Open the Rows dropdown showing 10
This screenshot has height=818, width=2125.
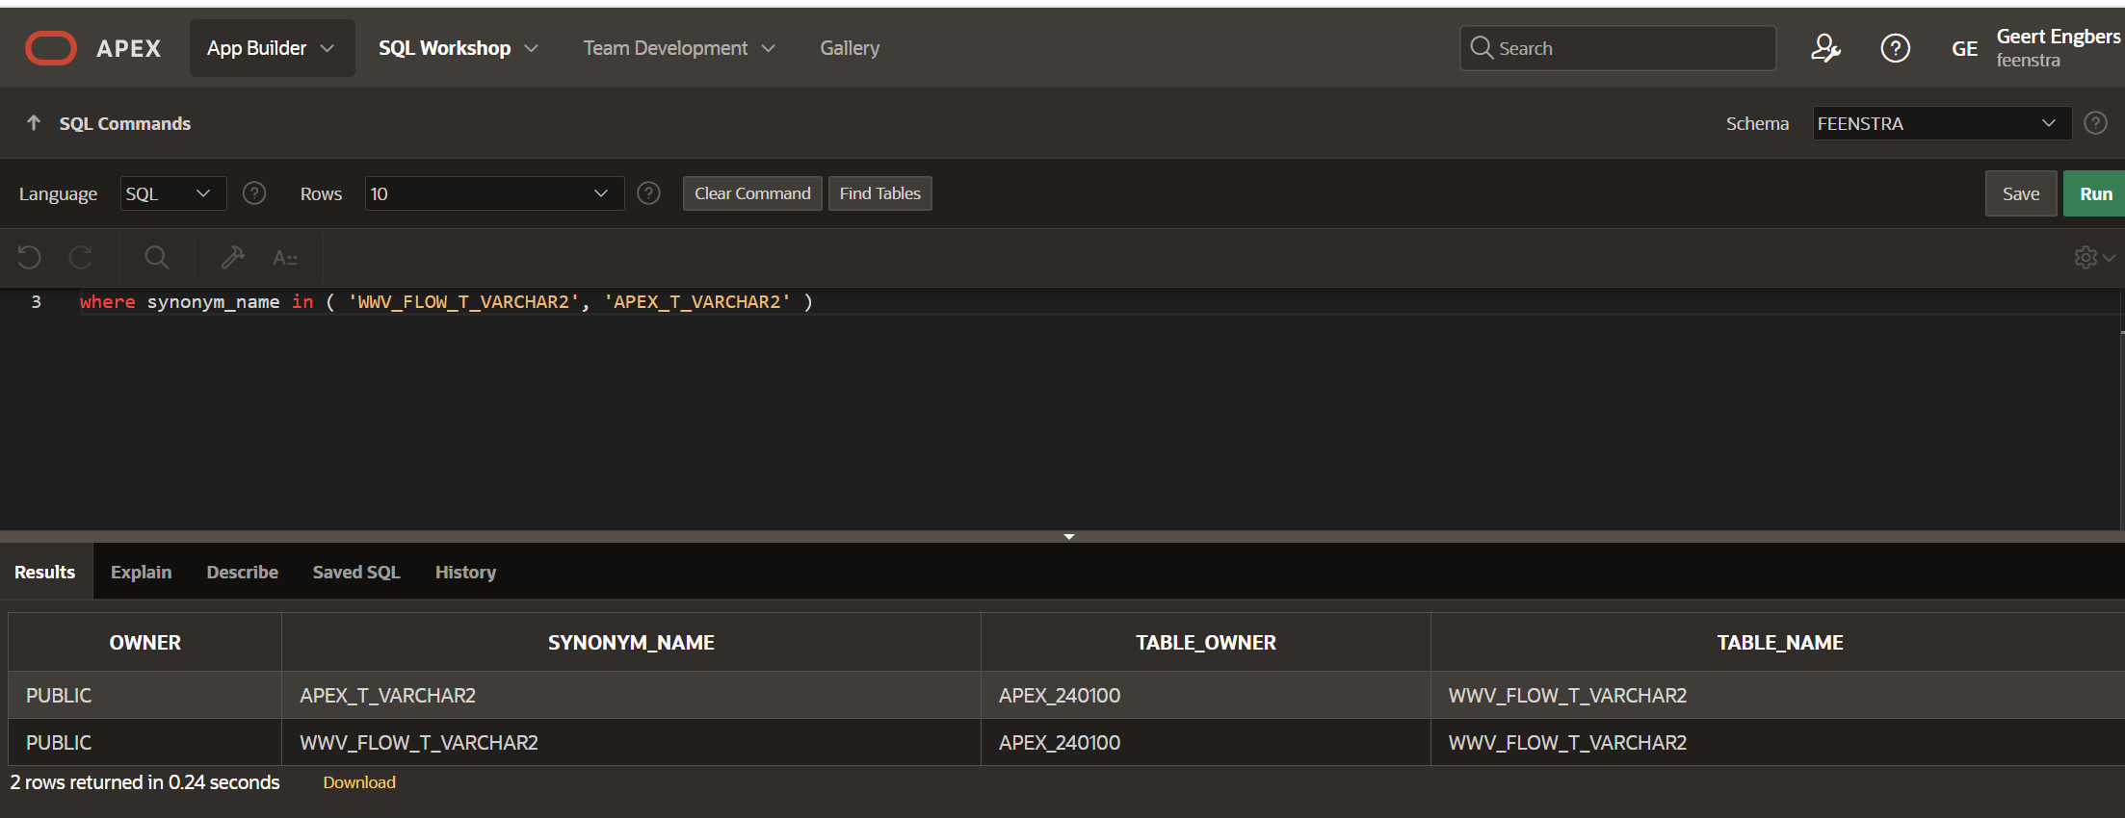pyautogui.click(x=494, y=193)
